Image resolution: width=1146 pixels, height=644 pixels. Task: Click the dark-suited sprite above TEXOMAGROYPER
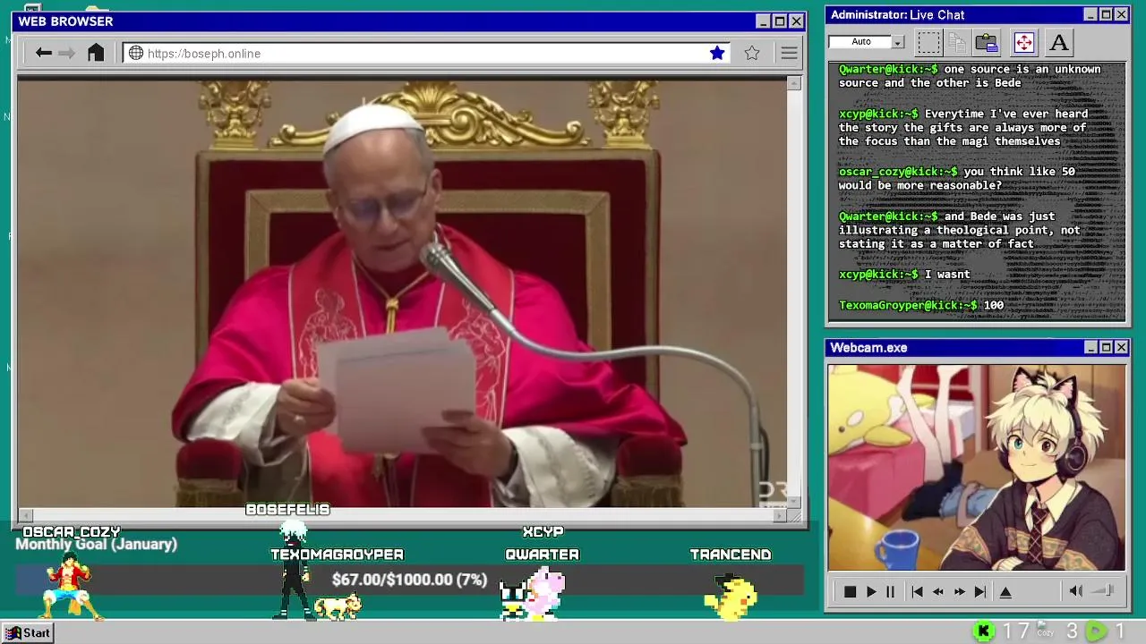[294, 571]
